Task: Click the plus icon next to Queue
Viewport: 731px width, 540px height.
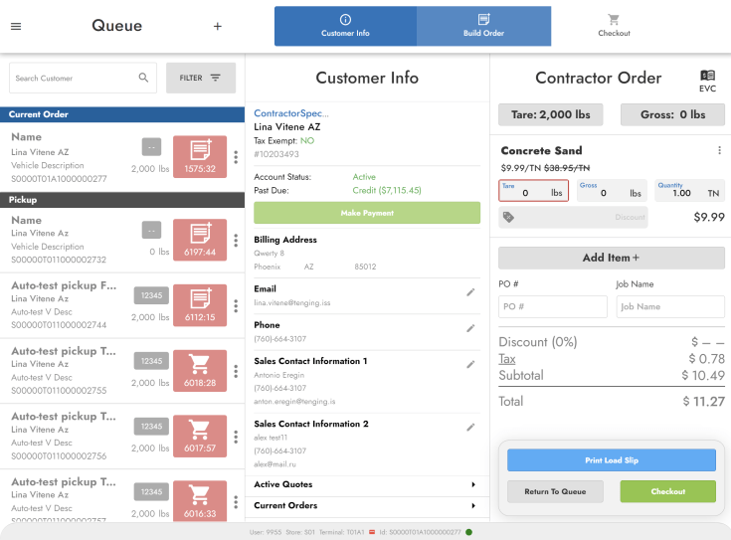Action: [218, 26]
